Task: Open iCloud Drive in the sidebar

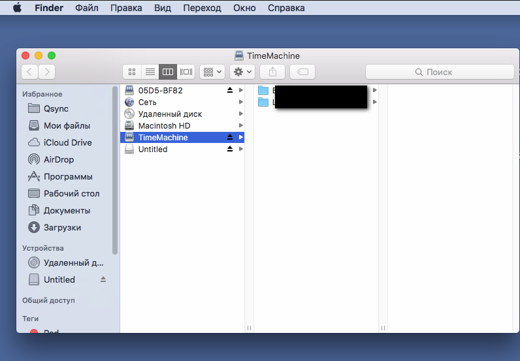Action: 67,142
